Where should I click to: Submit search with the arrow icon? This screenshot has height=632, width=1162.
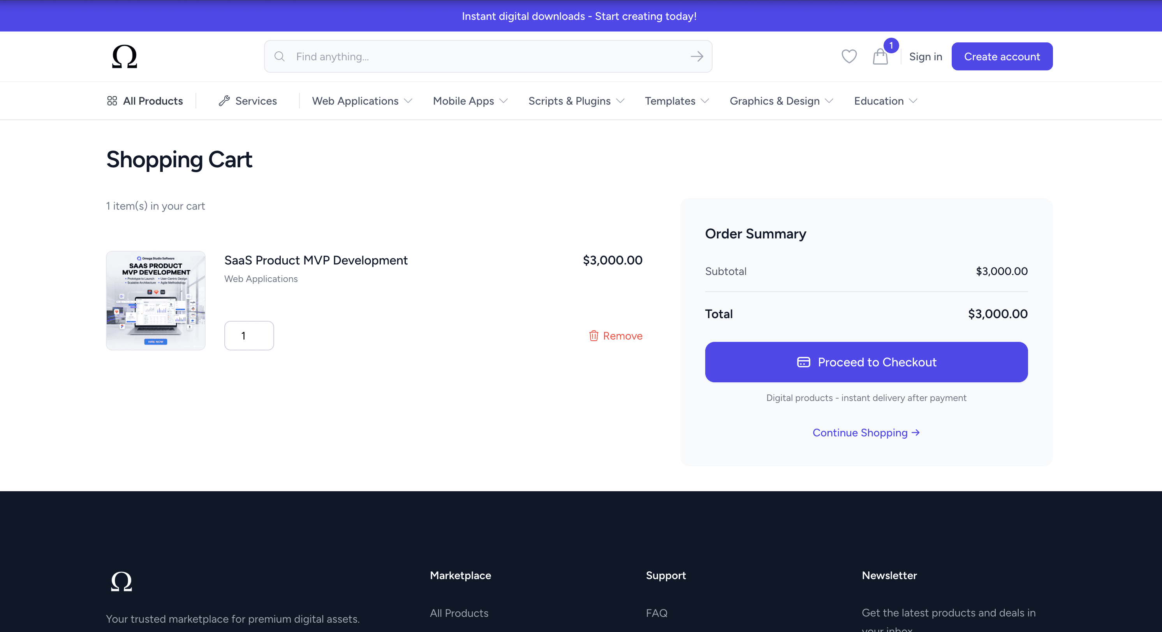point(697,56)
